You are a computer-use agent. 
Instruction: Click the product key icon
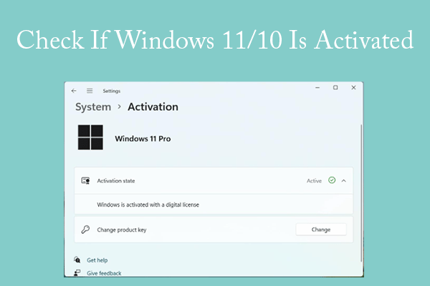pyautogui.click(x=85, y=230)
